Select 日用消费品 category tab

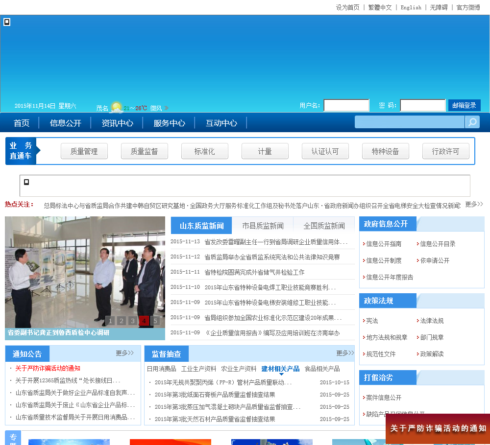[161, 369]
